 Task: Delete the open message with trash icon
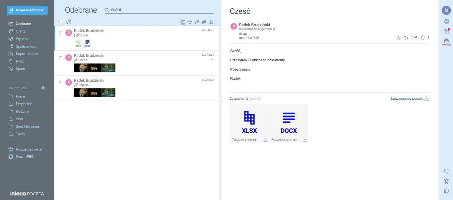click(423, 38)
